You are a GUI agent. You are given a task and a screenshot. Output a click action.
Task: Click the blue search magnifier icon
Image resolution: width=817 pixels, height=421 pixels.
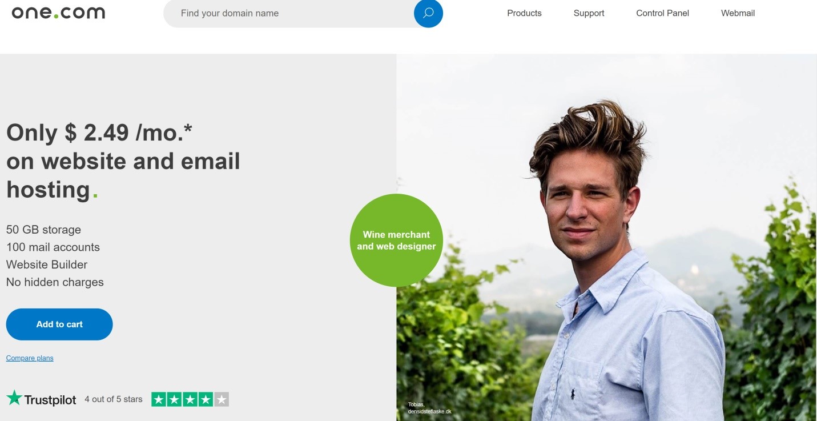point(428,13)
